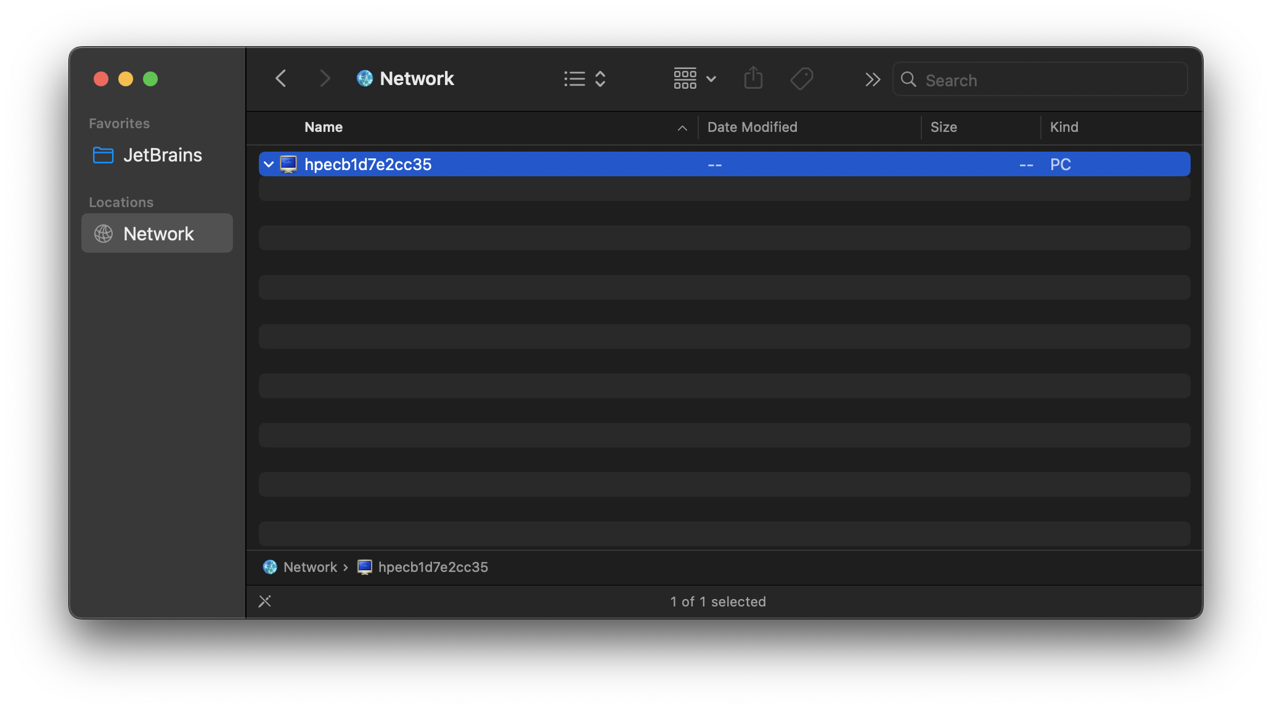Open the list view switcher dropdown
This screenshot has height=710, width=1272.
coord(584,79)
